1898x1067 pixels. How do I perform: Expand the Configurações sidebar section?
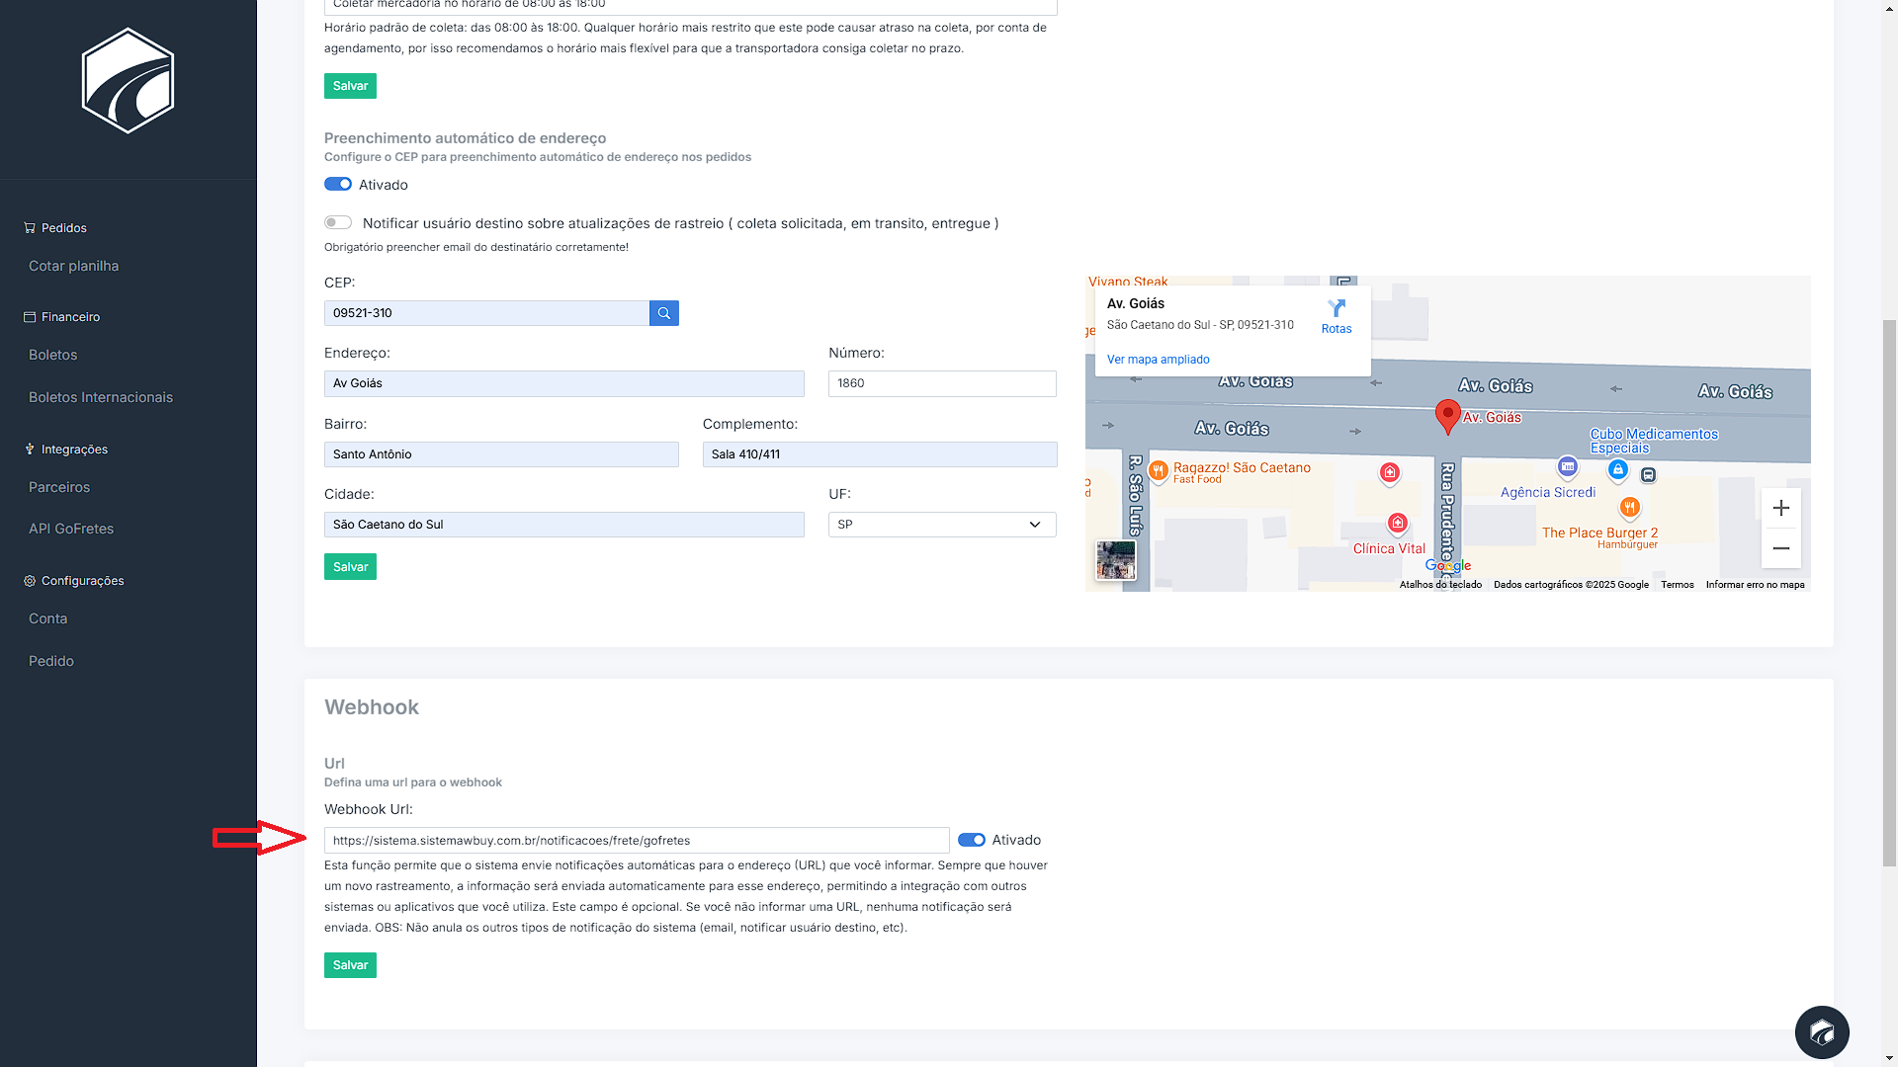[x=82, y=581]
